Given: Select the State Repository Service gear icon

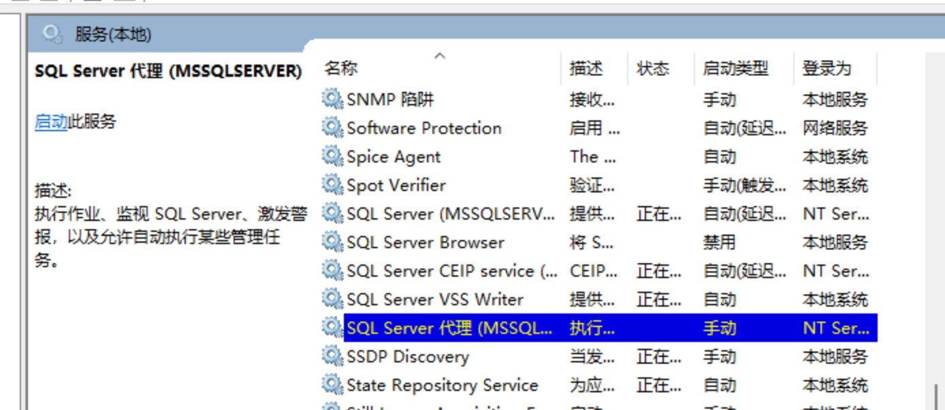Looking at the screenshot, I should (x=332, y=385).
